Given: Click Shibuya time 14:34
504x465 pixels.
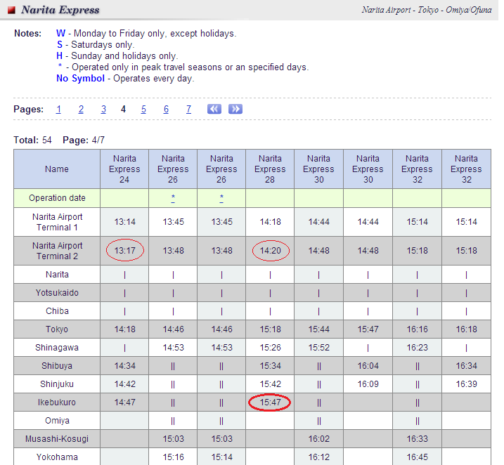Looking at the screenshot, I should coord(125,366).
